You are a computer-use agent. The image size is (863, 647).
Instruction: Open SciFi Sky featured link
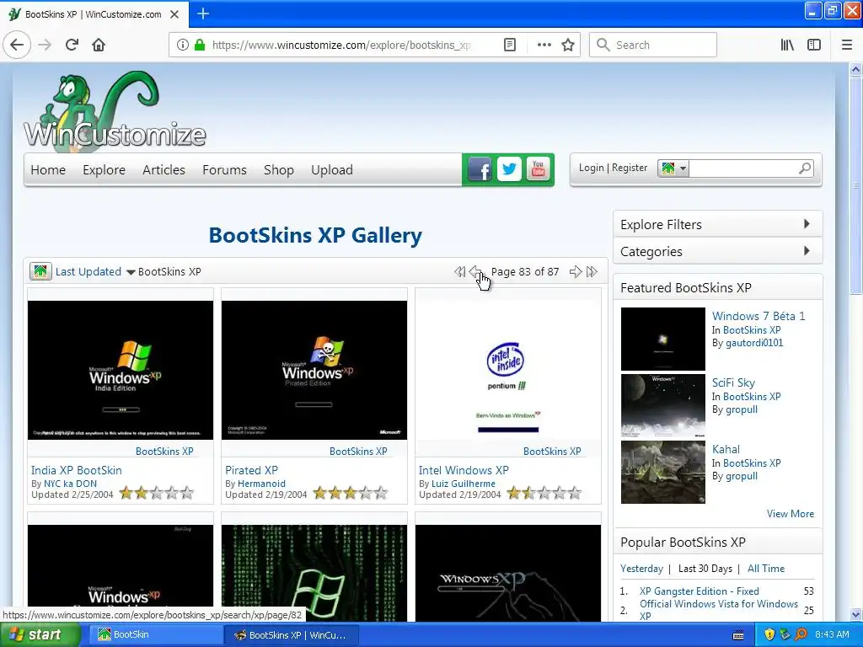pyautogui.click(x=733, y=382)
